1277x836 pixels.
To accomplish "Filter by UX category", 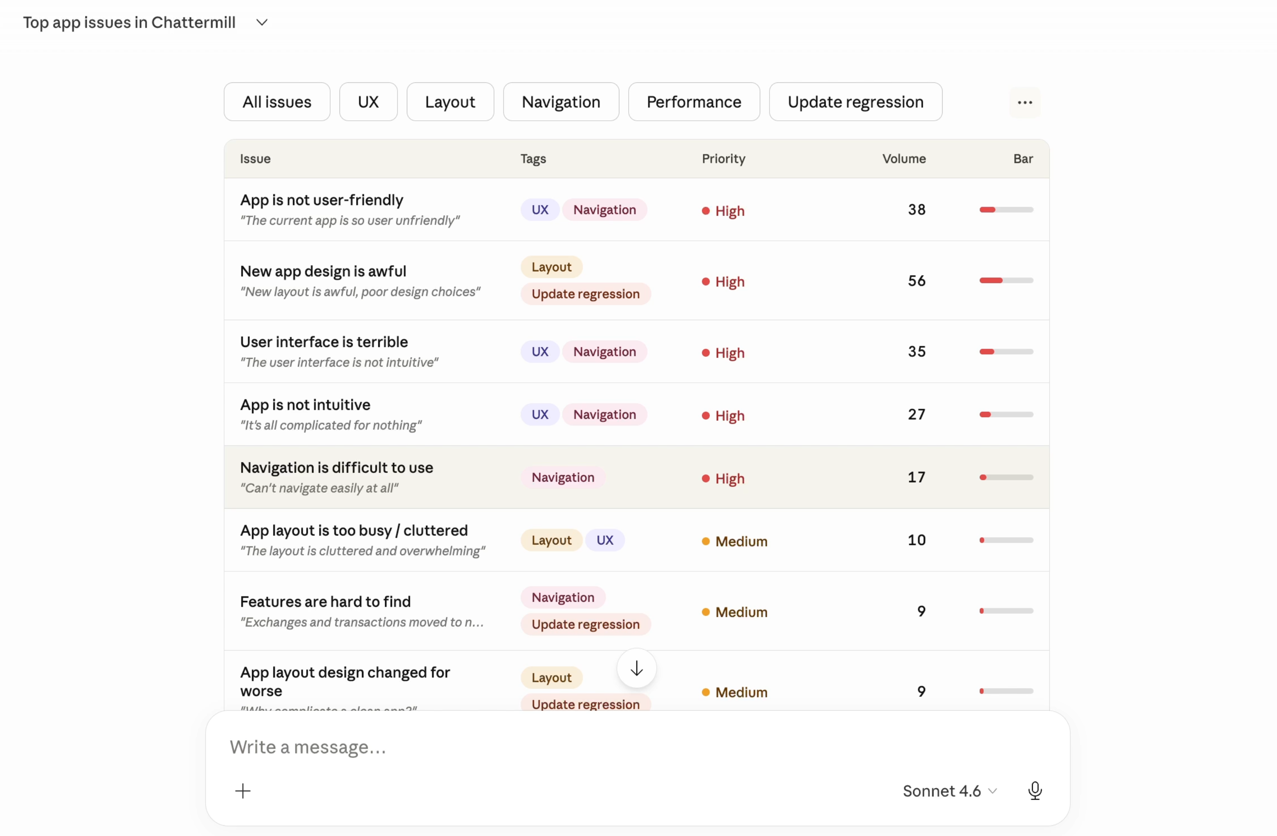I will click(368, 102).
